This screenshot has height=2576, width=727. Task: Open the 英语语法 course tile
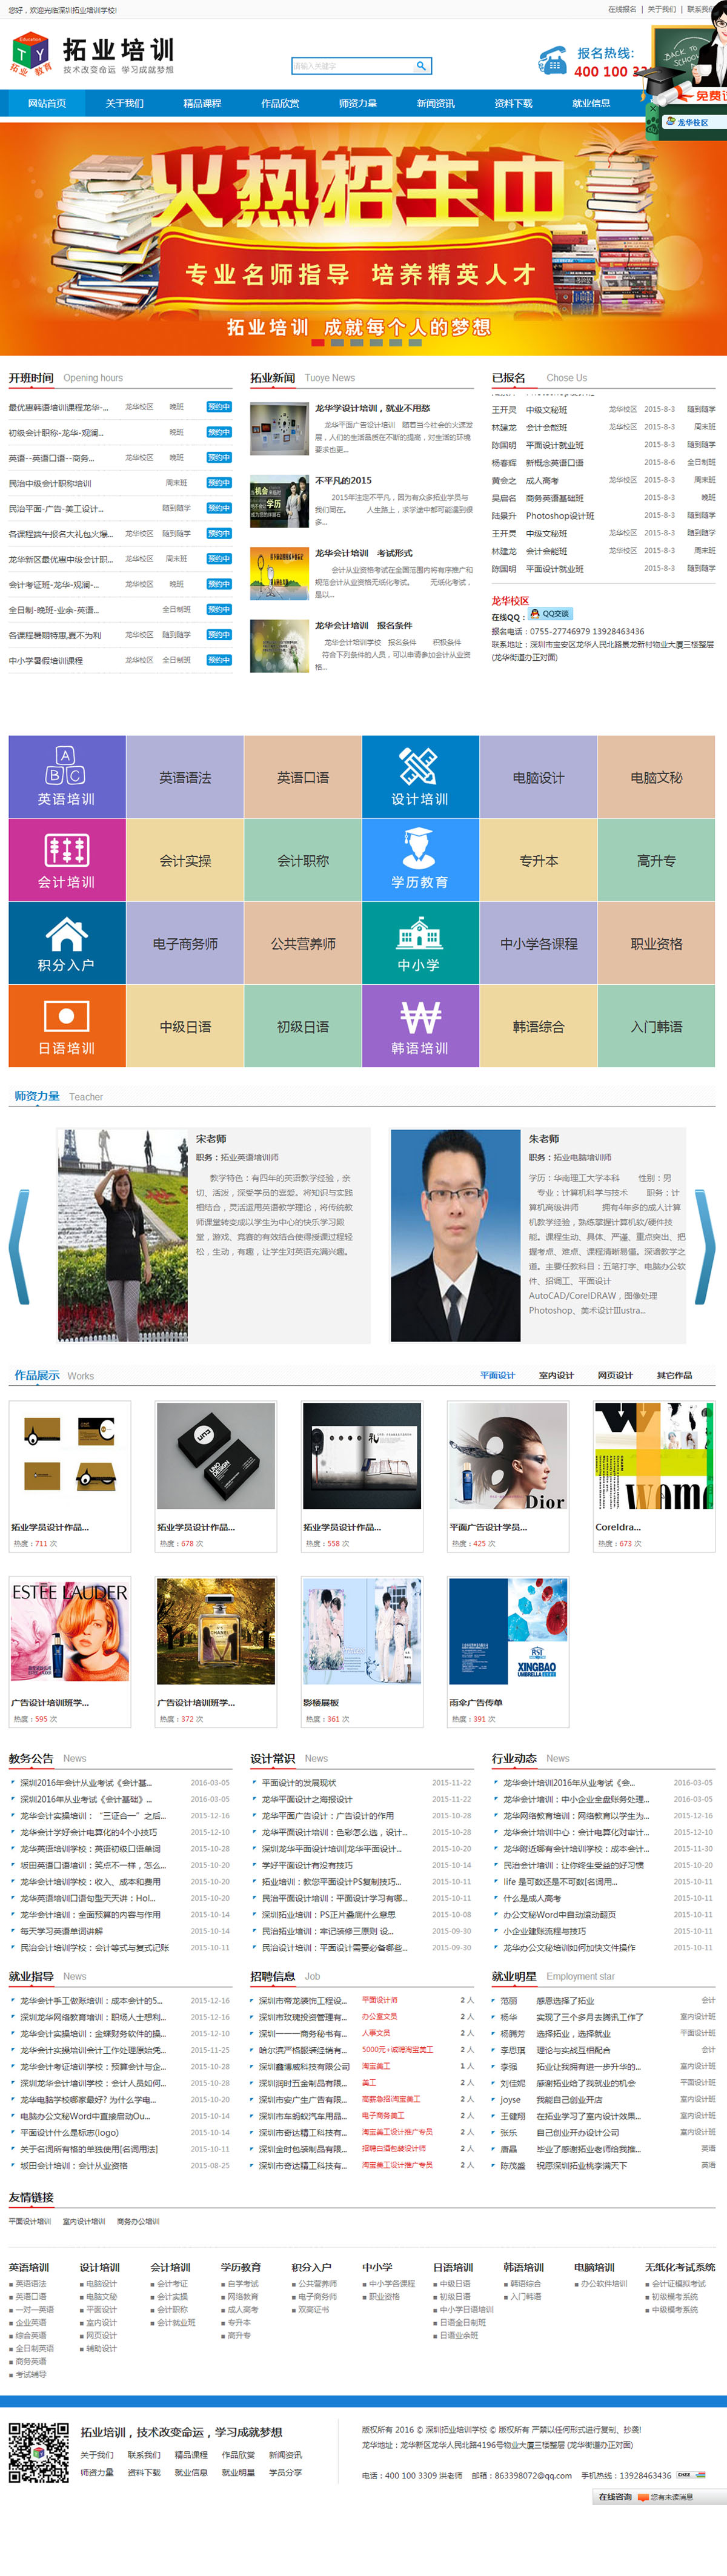(x=185, y=777)
